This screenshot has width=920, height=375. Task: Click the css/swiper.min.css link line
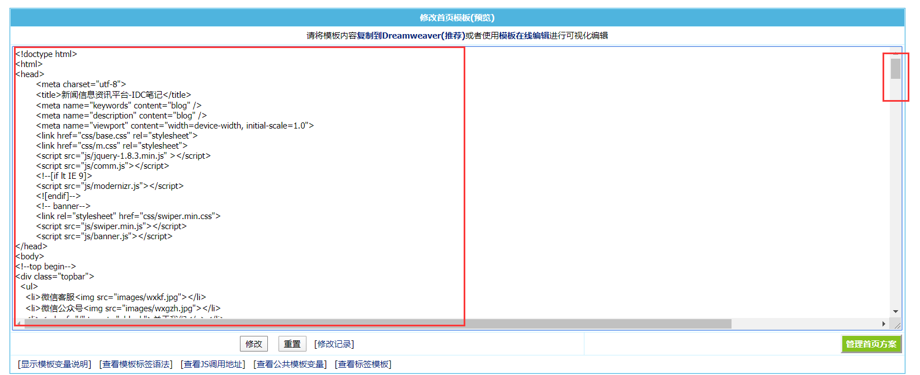coord(128,216)
